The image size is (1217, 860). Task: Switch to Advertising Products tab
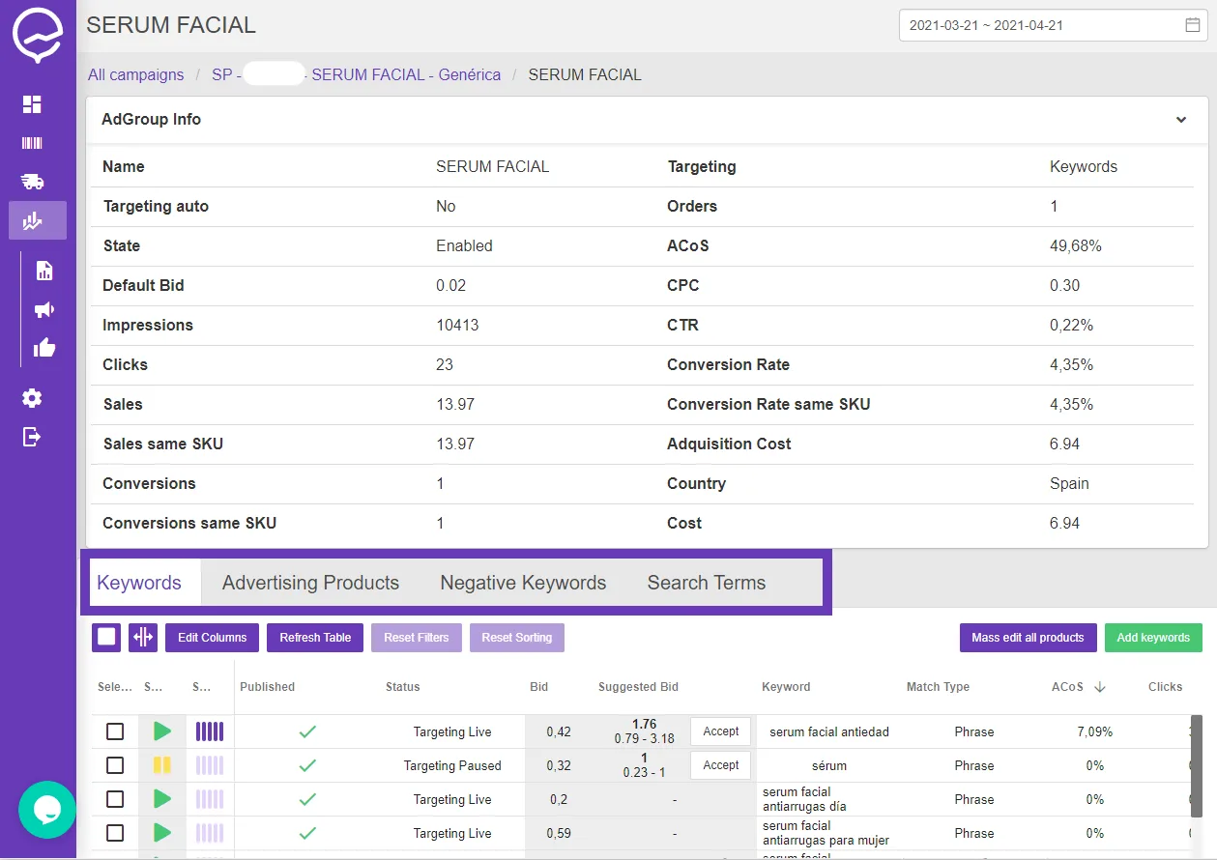(310, 583)
